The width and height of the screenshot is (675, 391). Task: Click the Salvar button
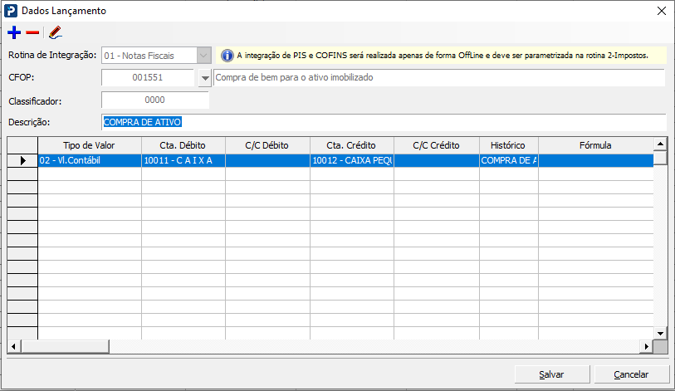click(x=552, y=374)
